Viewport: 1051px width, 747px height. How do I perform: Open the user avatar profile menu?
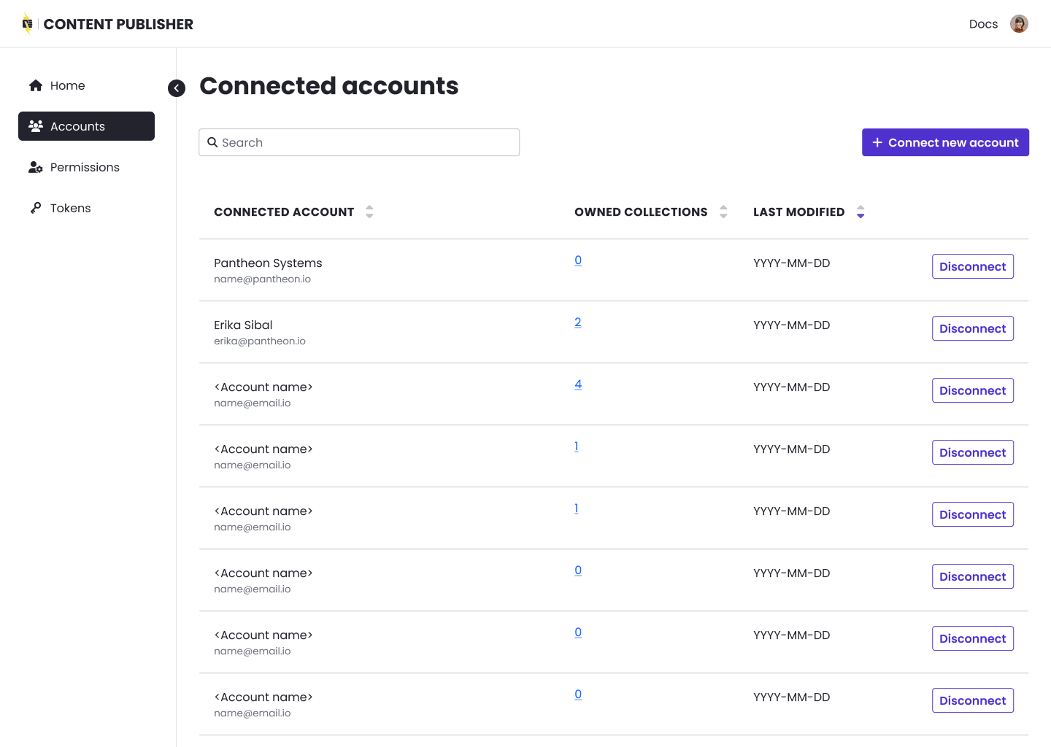tap(1019, 24)
